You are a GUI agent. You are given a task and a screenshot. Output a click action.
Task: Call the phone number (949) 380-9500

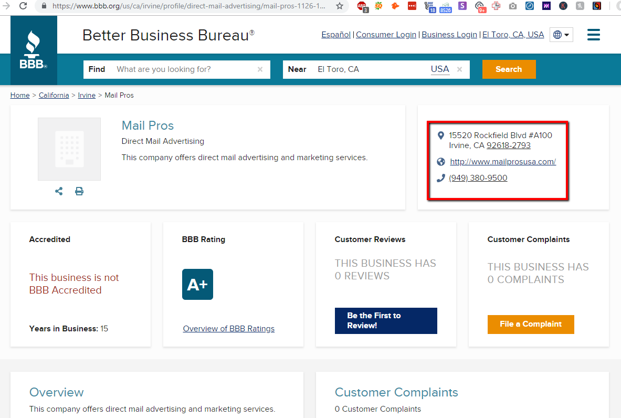pos(478,178)
